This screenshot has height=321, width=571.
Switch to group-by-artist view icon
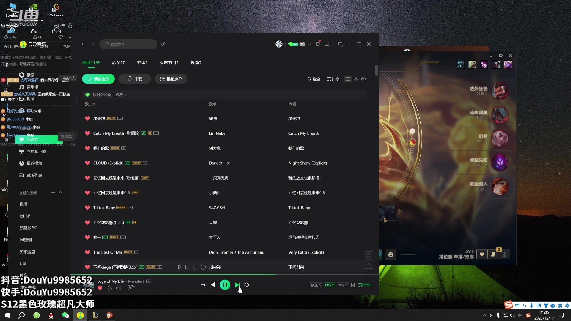(x=356, y=79)
